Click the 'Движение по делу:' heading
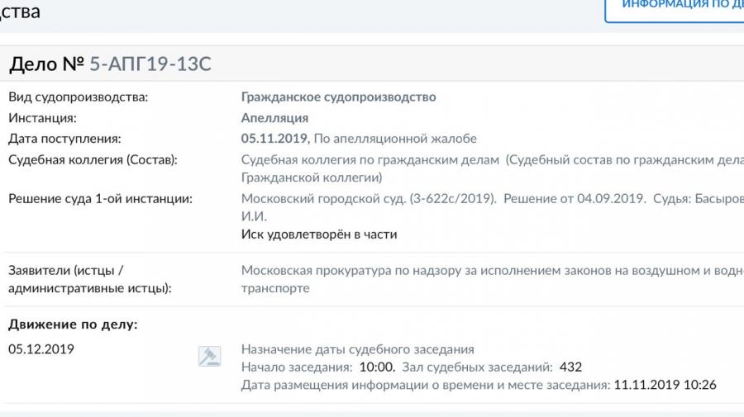 pyautogui.click(x=73, y=325)
